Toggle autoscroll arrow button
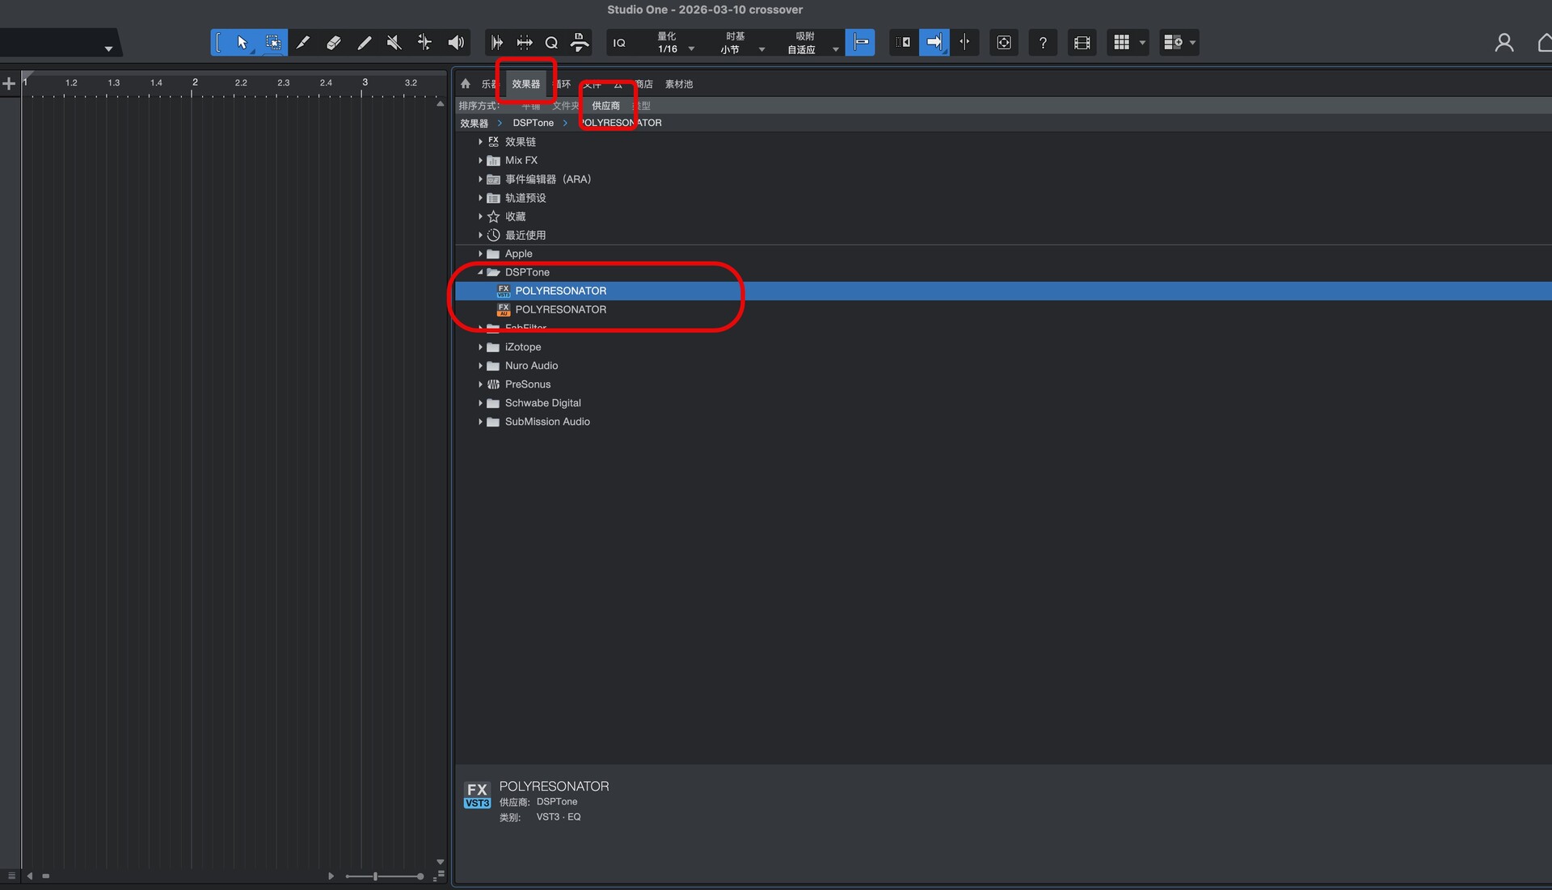The width and height of the screenshot is (1552, 890). tap(934, 43)
